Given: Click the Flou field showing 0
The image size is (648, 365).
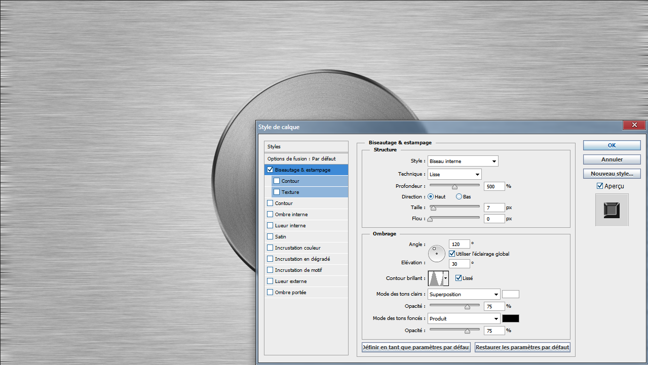Looking at the screenshot, I should pyautogui.click(x=494, y=219).
